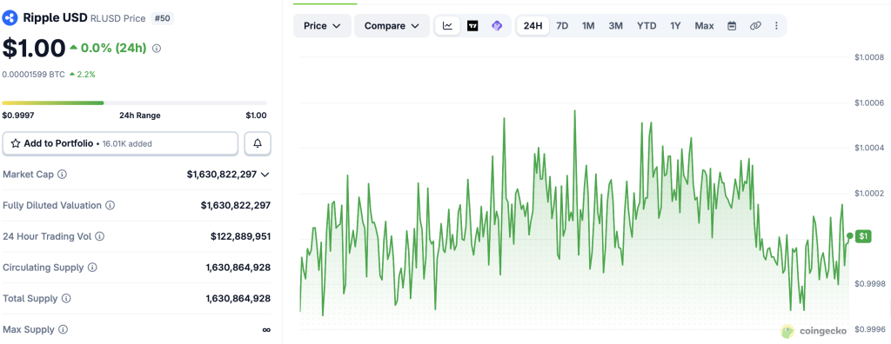891x344 pixels.
Task: Select the 1M time range tab
Action: point(588,25)
